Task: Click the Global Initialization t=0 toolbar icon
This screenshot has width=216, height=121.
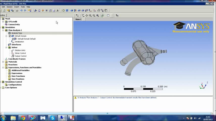Action: (x=90, y=11)
